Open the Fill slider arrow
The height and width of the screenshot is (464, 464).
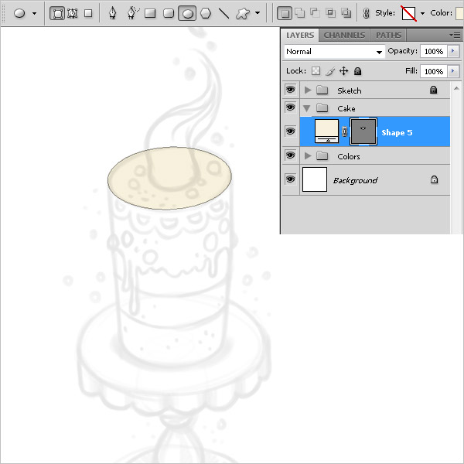click(453, 71)
